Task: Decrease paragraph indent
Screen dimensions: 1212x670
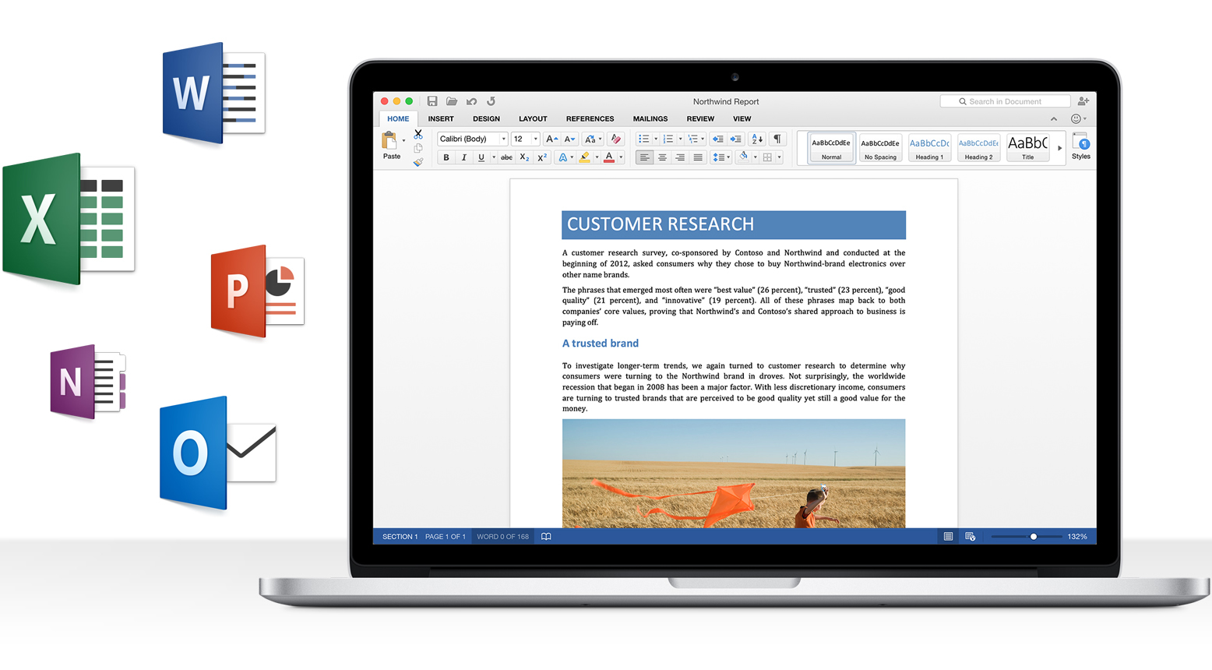Action: [x=717, y=139]
